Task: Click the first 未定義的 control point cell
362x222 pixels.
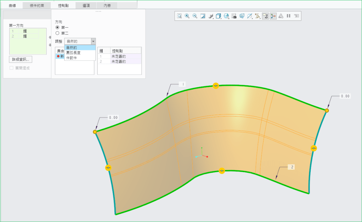Action: point(118,56)
